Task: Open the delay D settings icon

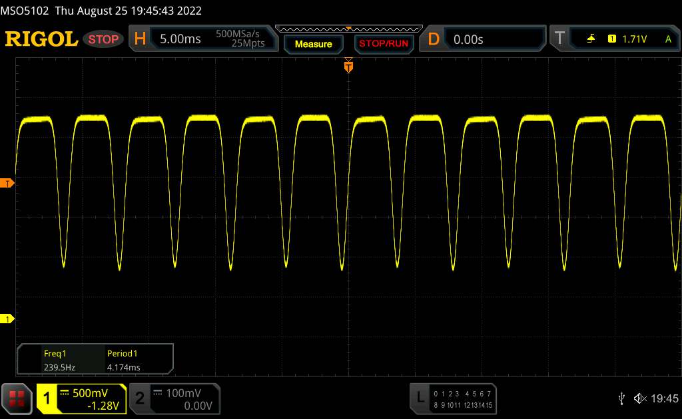Action: pos(434,39)
